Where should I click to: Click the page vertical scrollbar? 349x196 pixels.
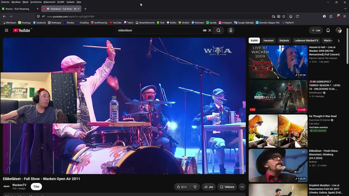347,46
